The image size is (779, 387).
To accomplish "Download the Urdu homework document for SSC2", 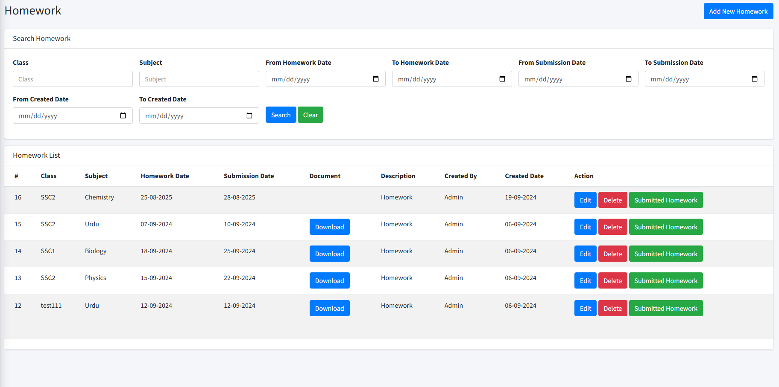I will tap(329, 227).
